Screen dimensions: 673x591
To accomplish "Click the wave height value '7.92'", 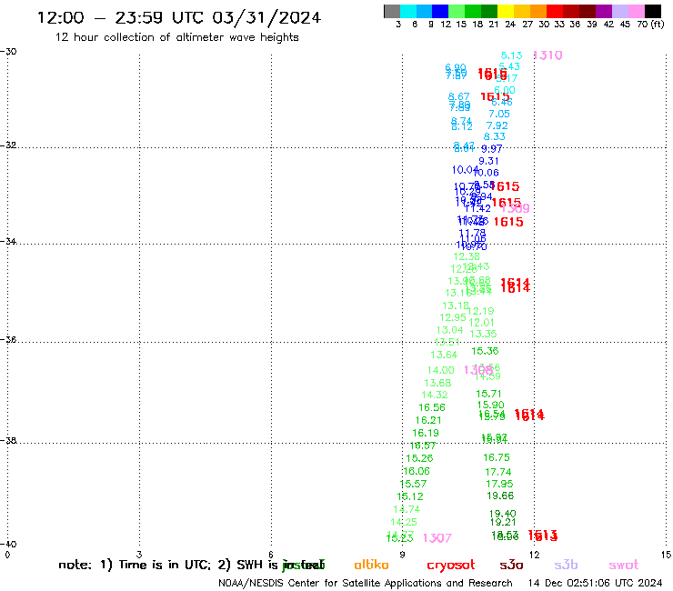I will [x=497, y=125].
